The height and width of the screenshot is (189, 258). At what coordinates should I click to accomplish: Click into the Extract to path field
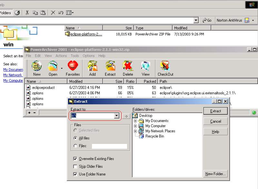coord(93,116)
